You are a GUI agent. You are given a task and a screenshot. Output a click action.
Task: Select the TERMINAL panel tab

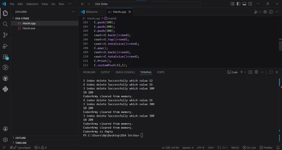pyautogui.click(x=146, y=72)
